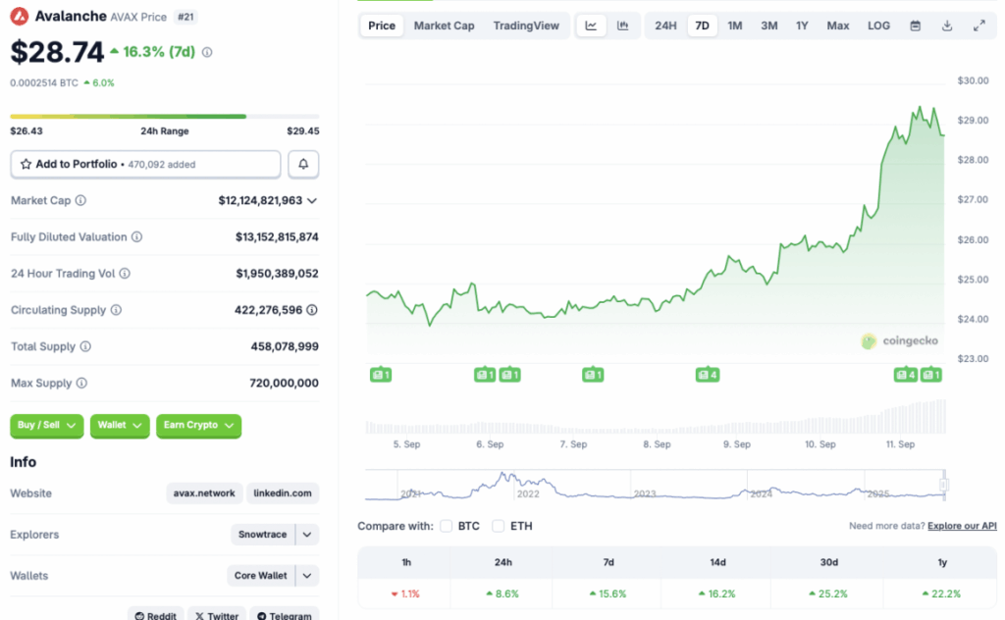
Task: Download the chart data
Action: [947, 26]
